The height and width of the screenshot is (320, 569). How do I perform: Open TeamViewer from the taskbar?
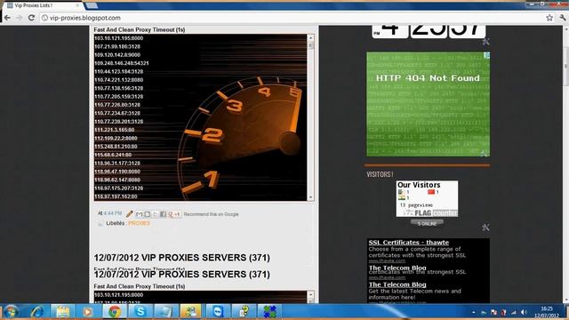click(x=217, y=312)
